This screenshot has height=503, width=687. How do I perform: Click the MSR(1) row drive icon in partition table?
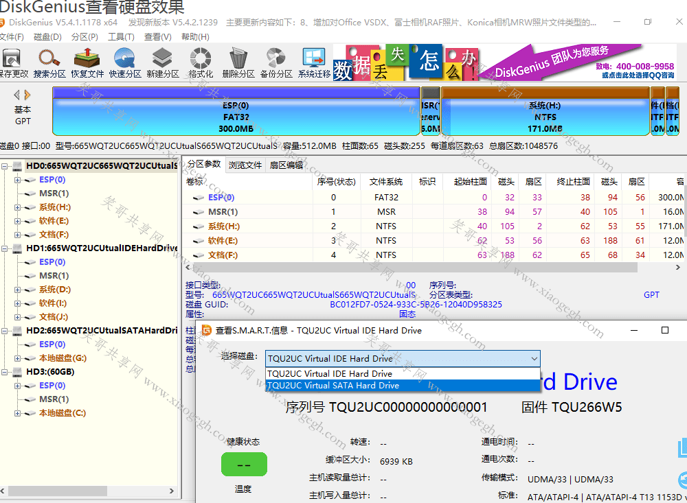[199, 212]
